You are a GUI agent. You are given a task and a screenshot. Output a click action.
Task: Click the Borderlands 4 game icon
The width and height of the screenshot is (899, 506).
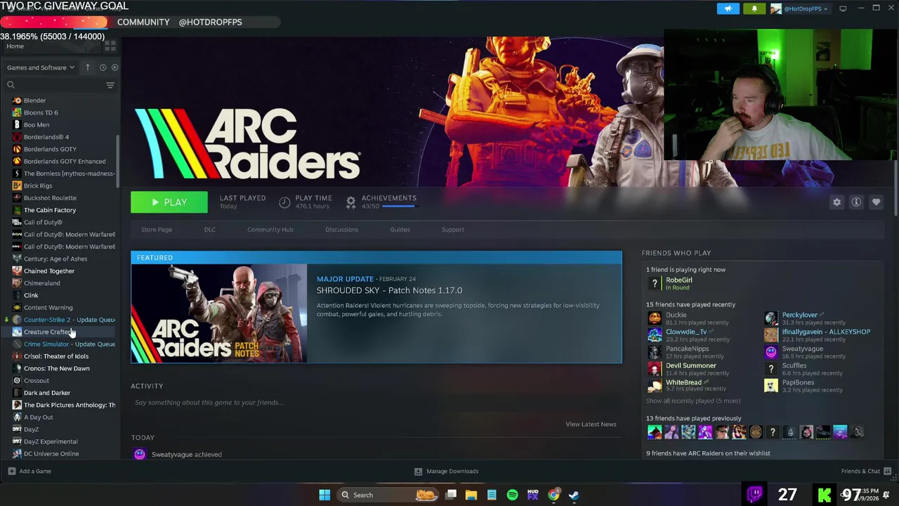click(17, 137)
